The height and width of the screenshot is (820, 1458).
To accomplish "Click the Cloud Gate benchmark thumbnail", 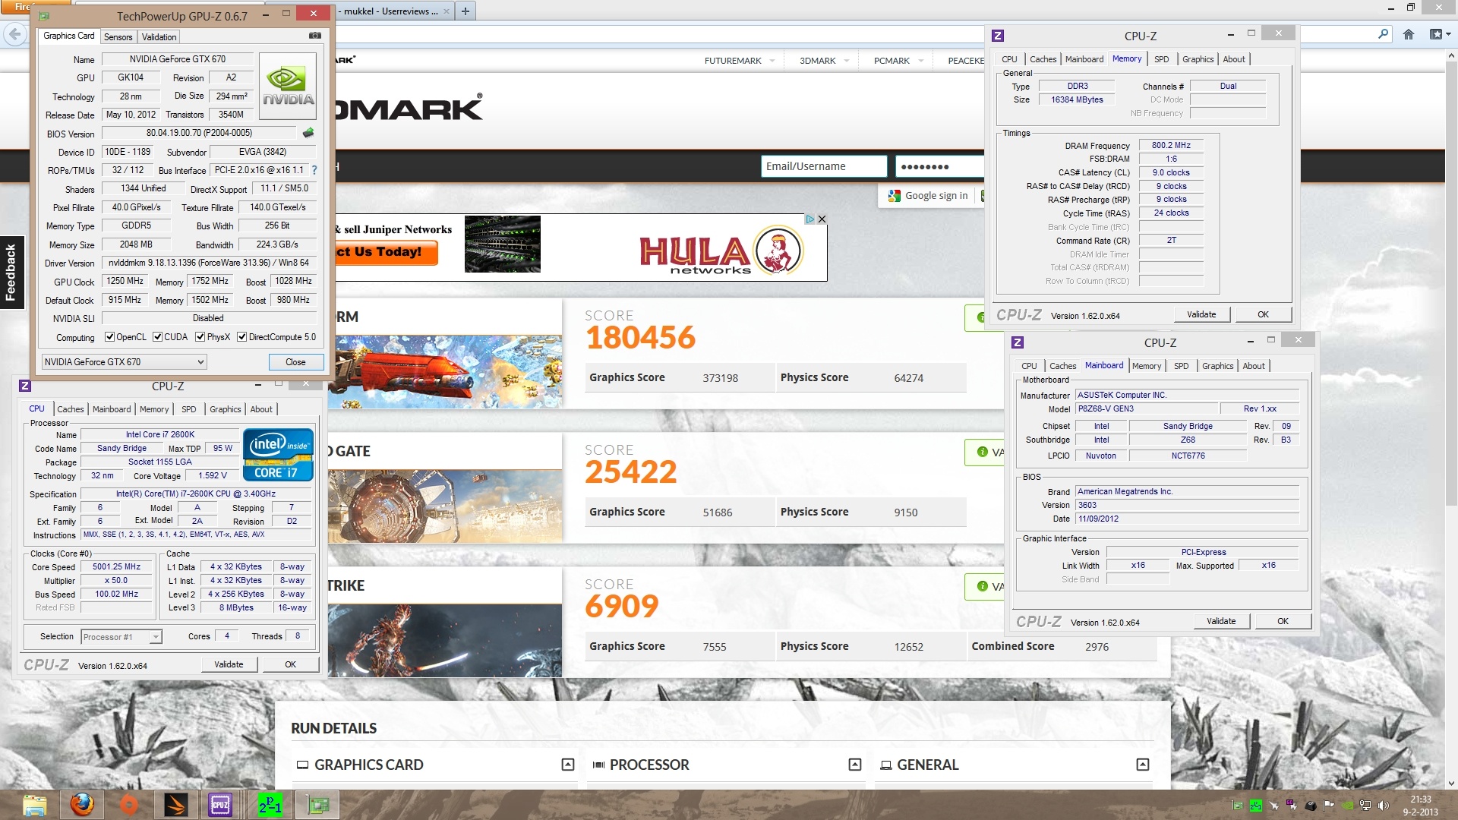I will tap(445, 506).
